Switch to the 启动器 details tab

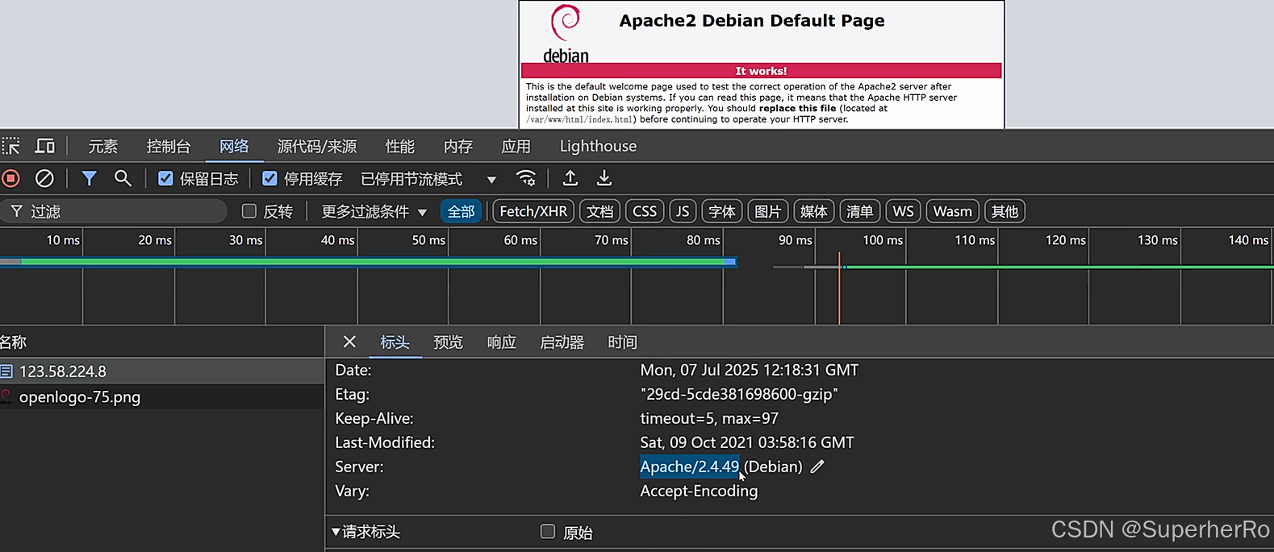(562, 342)
